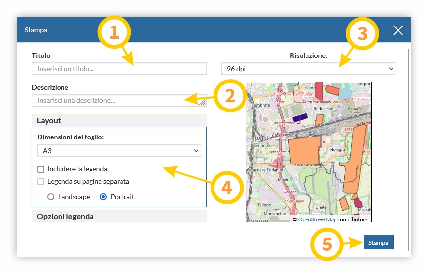Viewport: 428px width, 274px height.
Task: Click the yellow number 5 callout marker
Action: point(328,243)
